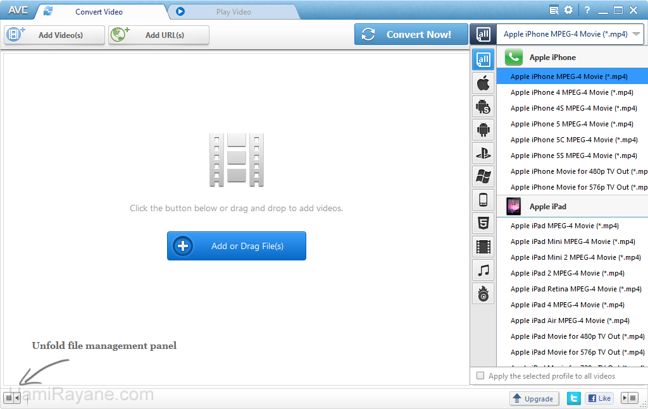
Task: Select Apple iPad Movie for 480p TV Out
Action: click(x=572, y=336)
